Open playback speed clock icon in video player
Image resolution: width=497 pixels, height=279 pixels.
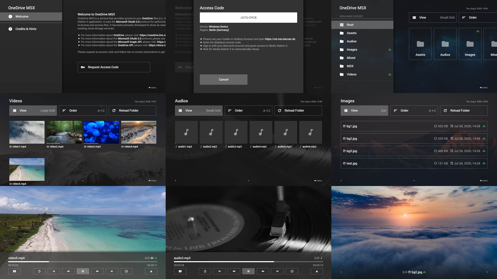click(x=126, y=271)
